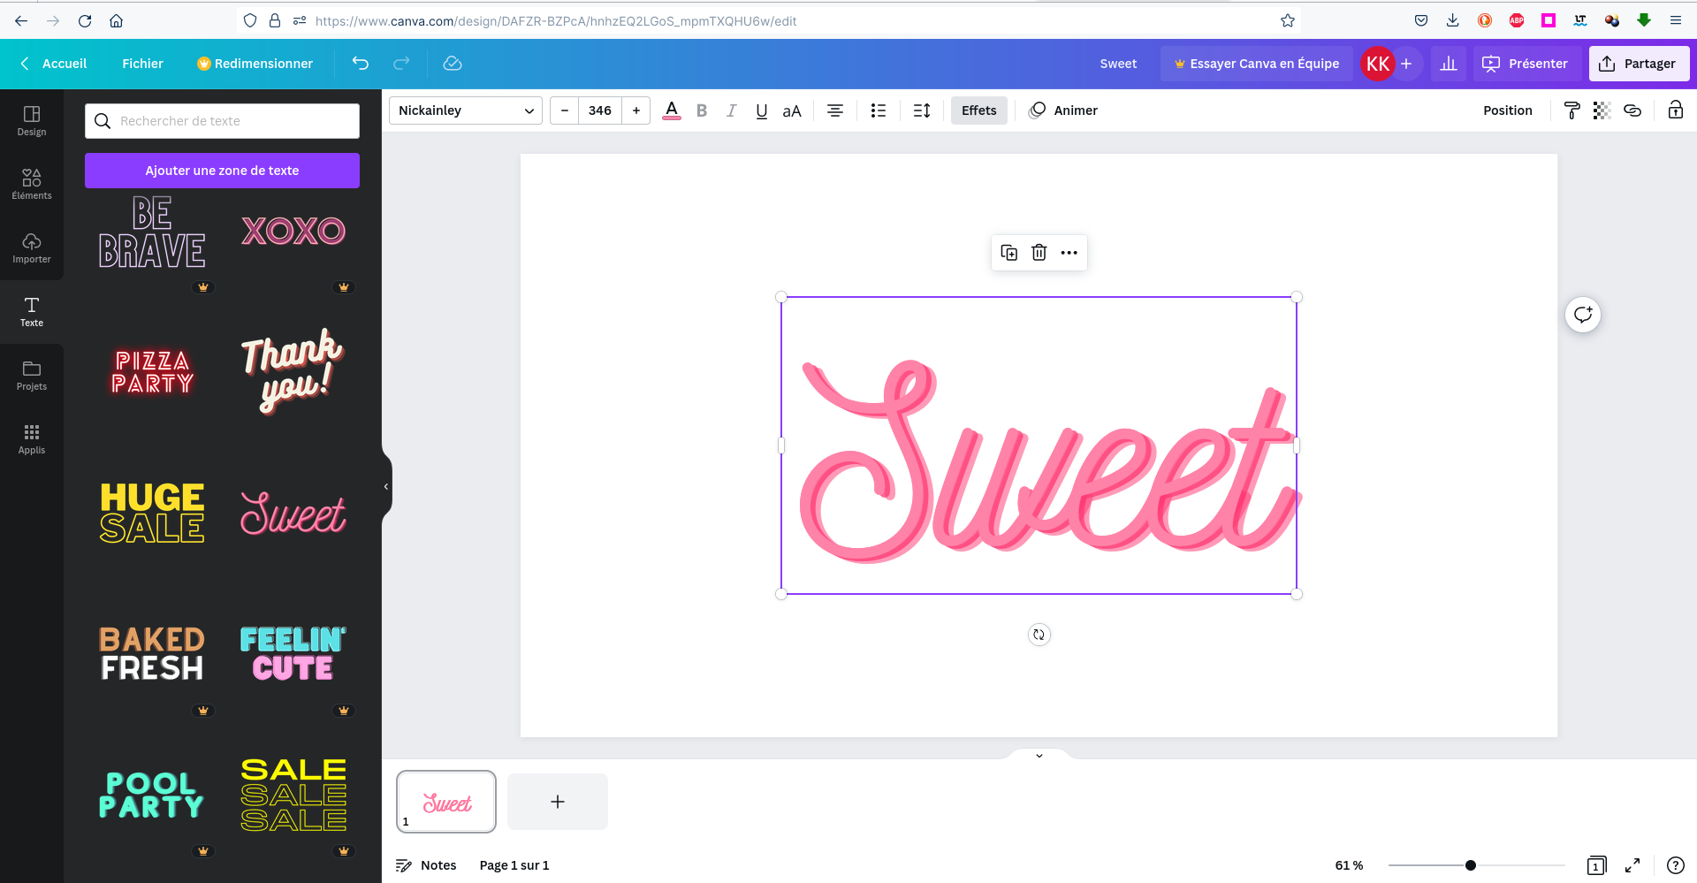Open the text alignment icon
This screenshot has width=1697, height=883.
(x=834, y=110)
